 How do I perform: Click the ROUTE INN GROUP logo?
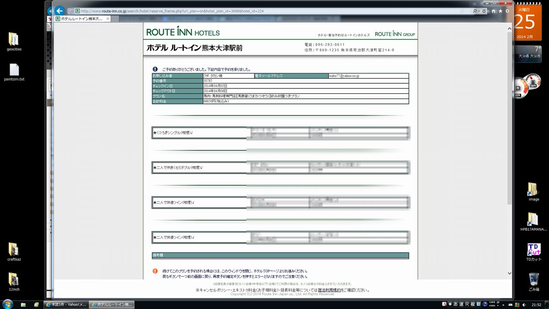pos(395,34)
